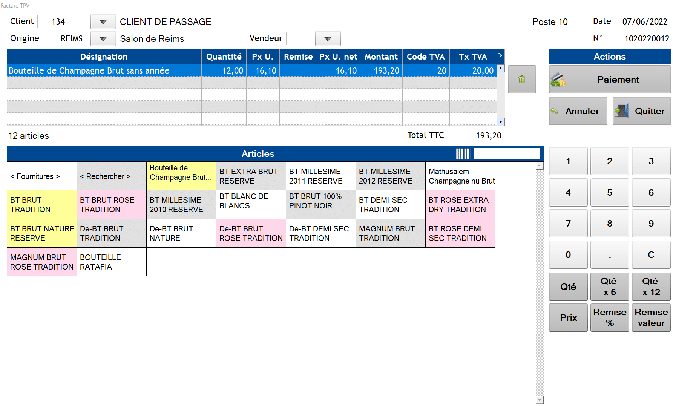Screen dimensions: 673x406
Task: Click the small column-settings icon in table header
Action: (500, 56)
